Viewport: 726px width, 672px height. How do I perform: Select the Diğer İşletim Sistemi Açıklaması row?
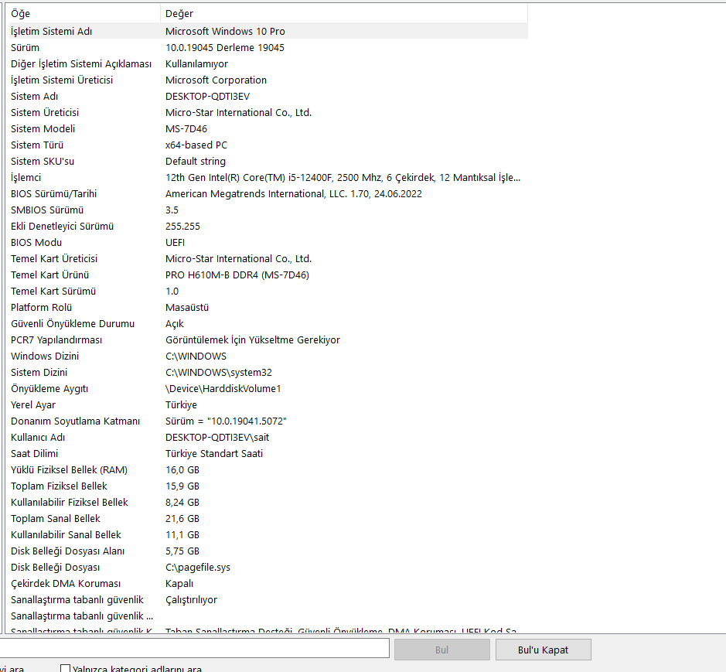click(268, 63)
